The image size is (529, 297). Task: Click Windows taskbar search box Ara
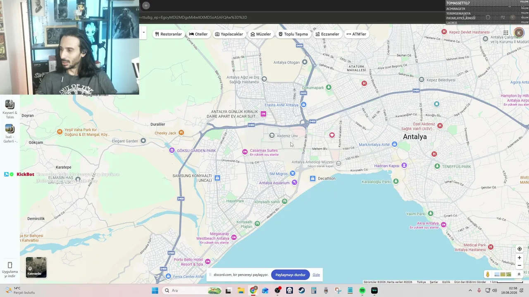click(192, 290)
